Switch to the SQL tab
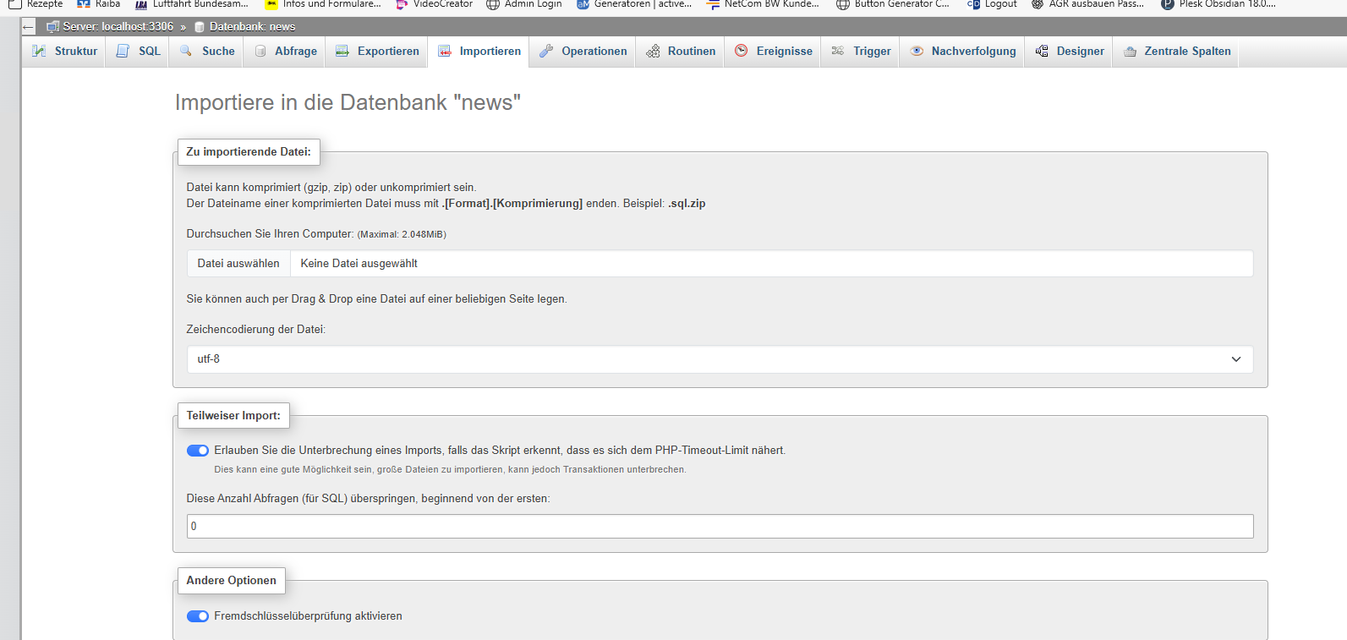Screen dimensions: 1347x640 click(138, 52)
